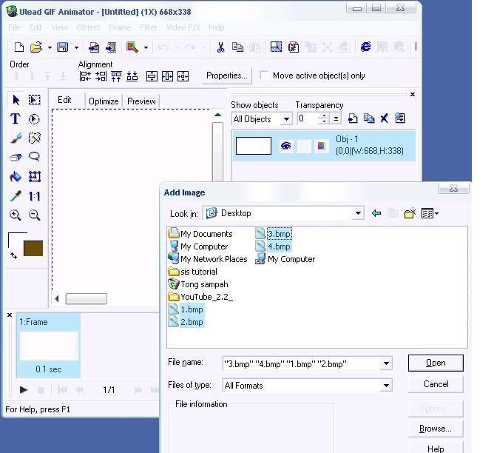This screenshot has height=453, width=494.
Task: Open the File menu
Action: pyautogui.click(x=14, y=27)
